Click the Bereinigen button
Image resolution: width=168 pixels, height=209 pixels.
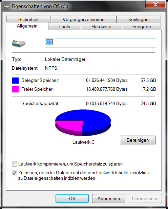(x=138, y=140)
